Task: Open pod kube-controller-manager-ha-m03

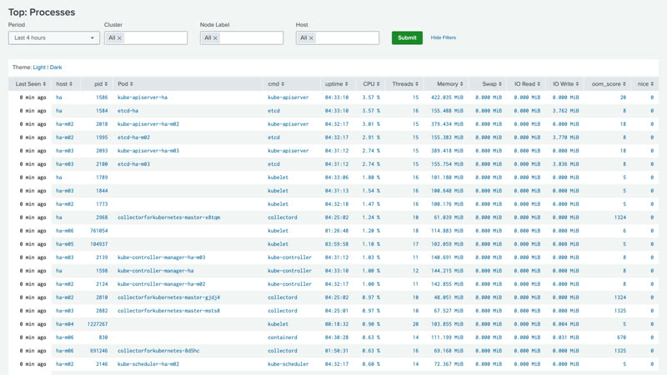Action: [161, 257]
